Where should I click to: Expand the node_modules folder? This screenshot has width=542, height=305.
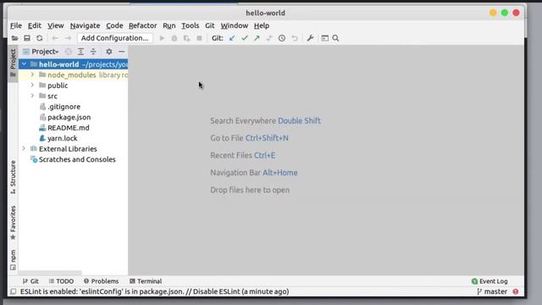(32, 75)
